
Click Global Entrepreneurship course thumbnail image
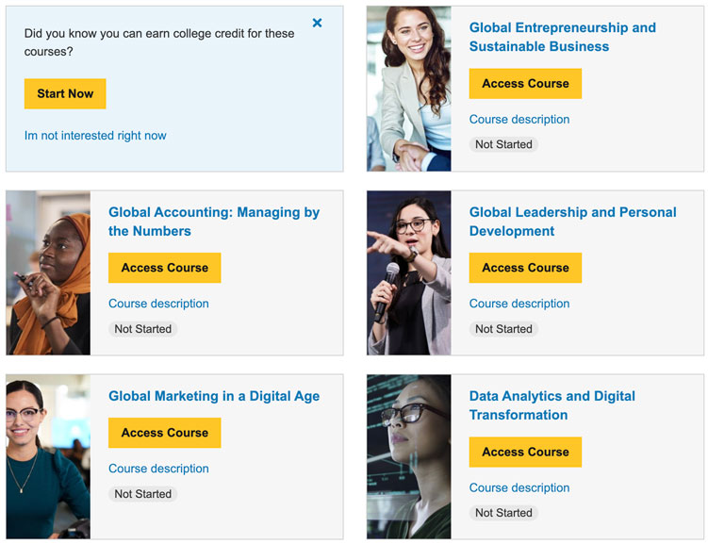point(408,89)
